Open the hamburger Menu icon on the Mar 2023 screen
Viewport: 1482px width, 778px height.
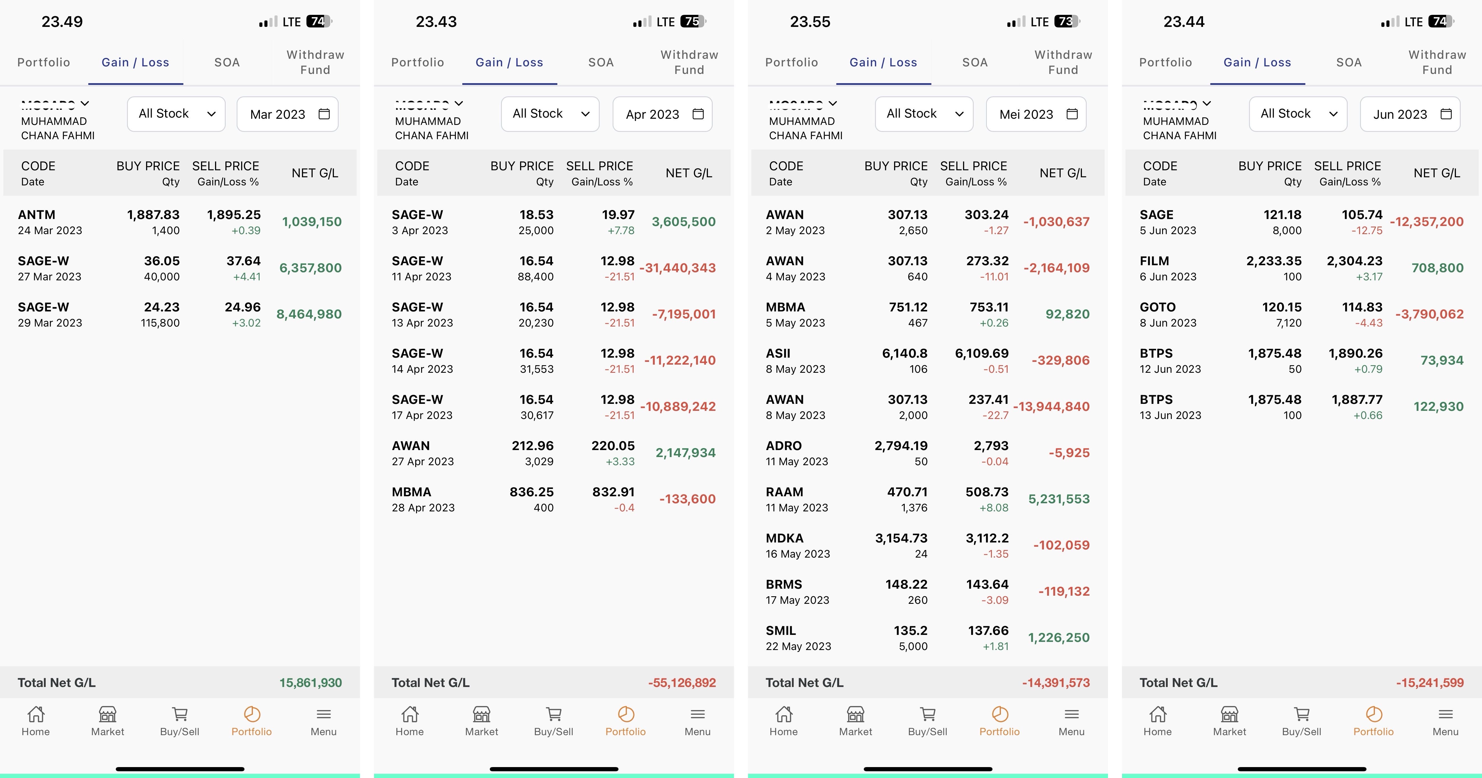tap(323, 714)
